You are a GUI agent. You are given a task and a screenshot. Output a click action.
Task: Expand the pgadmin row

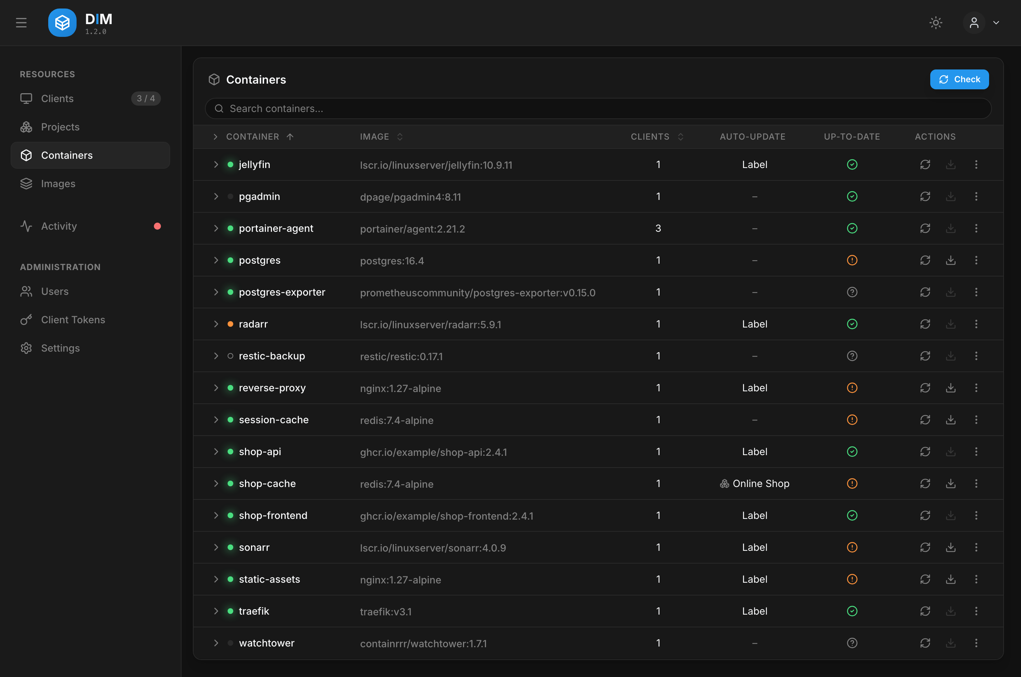216,196
